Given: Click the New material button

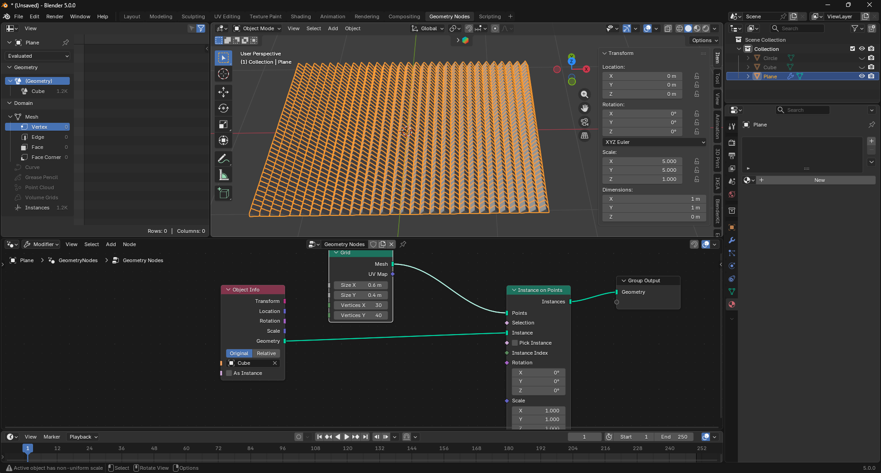Looking at the screenshot, I should point(819,180).
